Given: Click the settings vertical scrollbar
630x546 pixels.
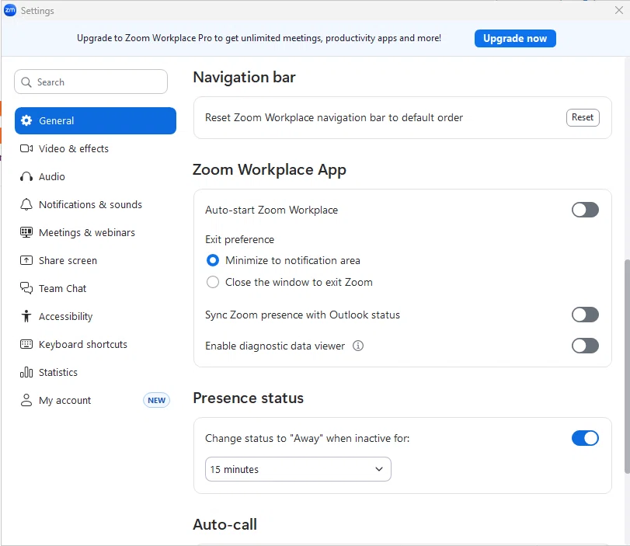Looking at the screenshot, I should click(x=627, y=367).
